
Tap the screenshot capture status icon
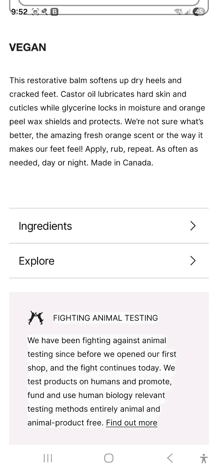click(x=35, y=12)
